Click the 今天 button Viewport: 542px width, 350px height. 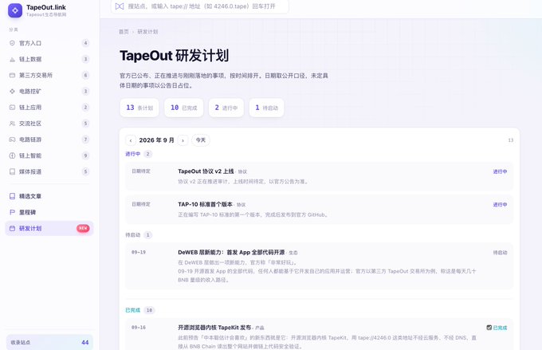[201, 140]
